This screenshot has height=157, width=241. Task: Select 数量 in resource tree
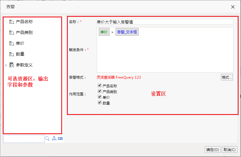20,54
